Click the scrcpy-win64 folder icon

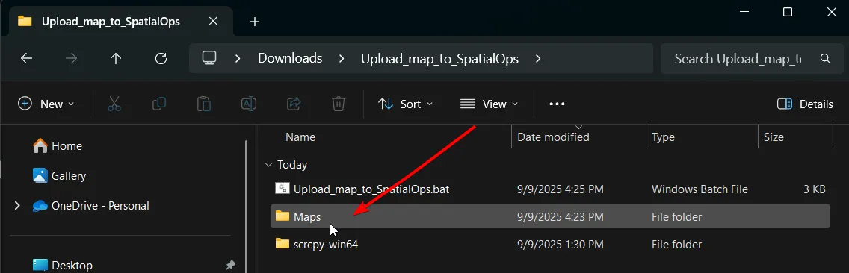tap(282, 244)
